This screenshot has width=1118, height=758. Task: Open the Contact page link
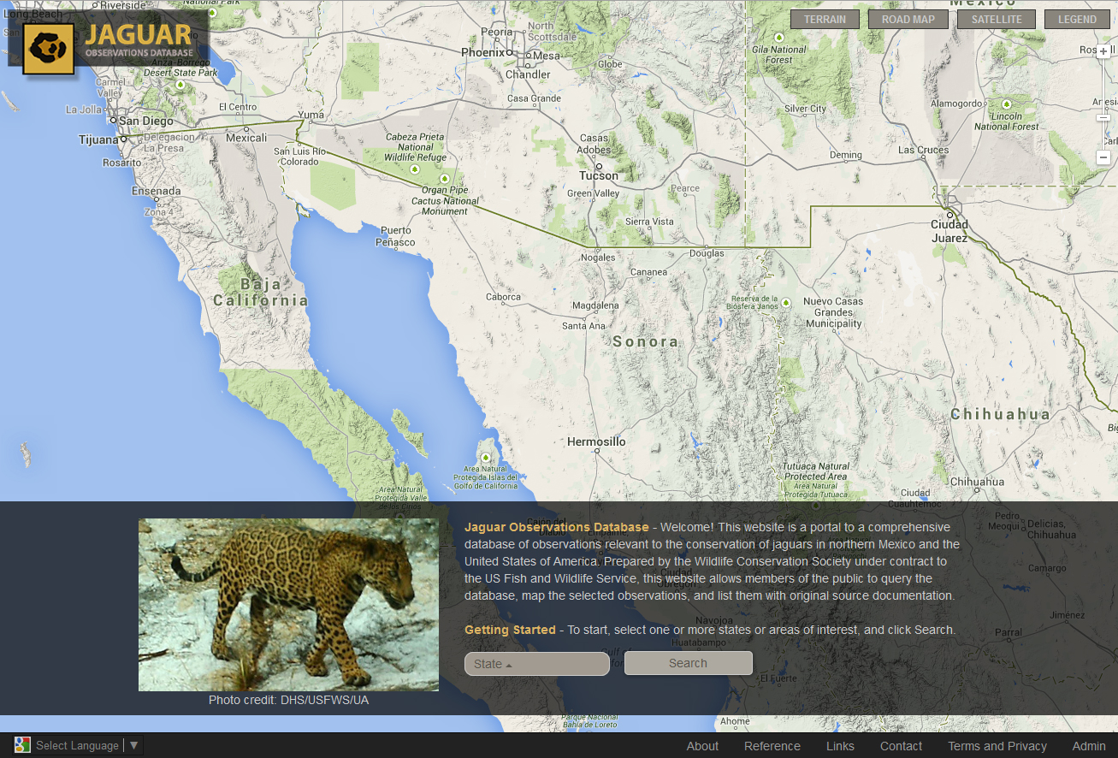pyautogui.click(x=902, y=746)
